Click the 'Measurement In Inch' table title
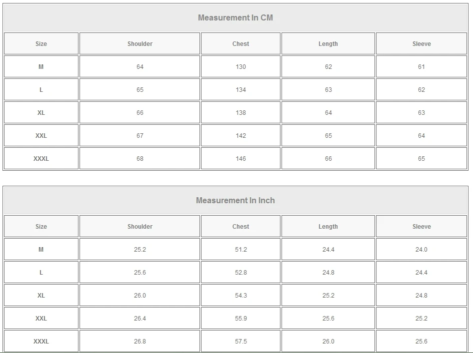This screenshot has width=473, height=353. point(235,201)
